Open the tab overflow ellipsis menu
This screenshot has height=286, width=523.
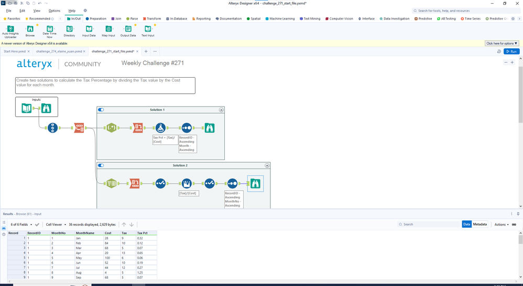155,51
